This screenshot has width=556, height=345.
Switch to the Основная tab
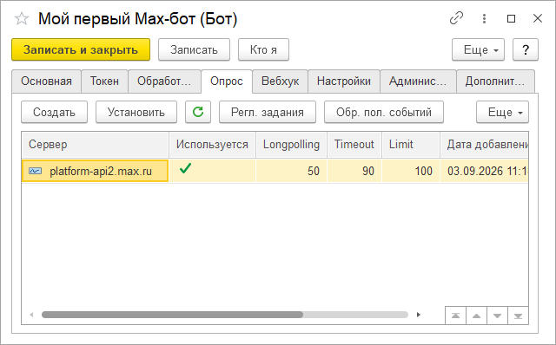[46, 81]
